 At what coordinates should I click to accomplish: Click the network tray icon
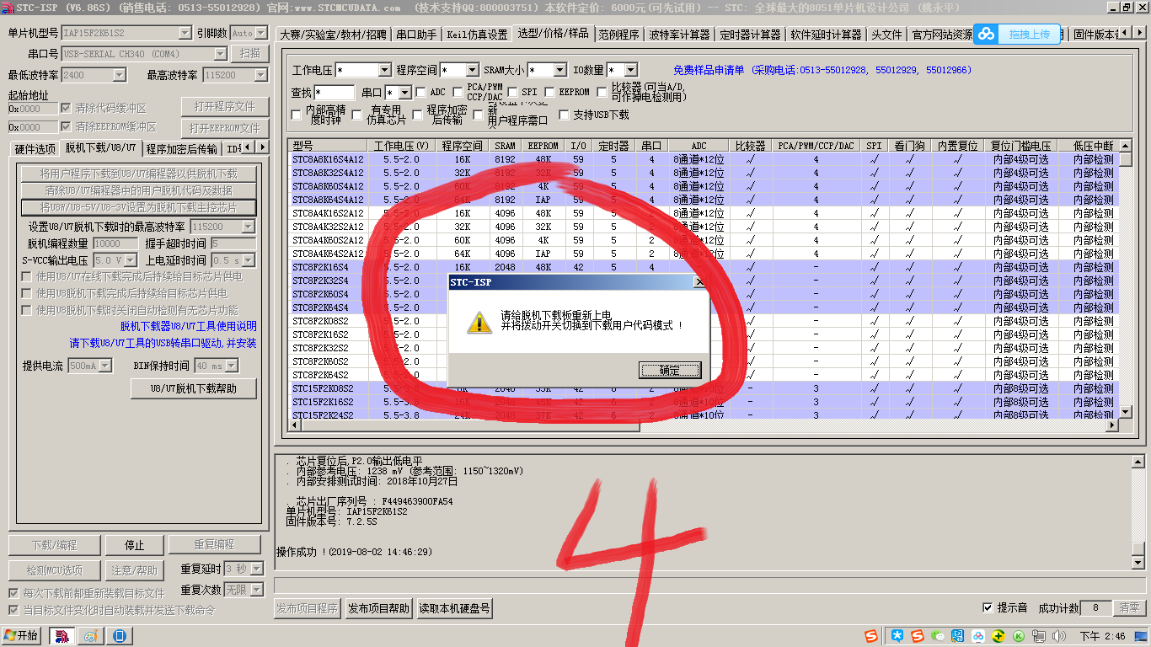pyautogui.click(x=1039, y=636)
